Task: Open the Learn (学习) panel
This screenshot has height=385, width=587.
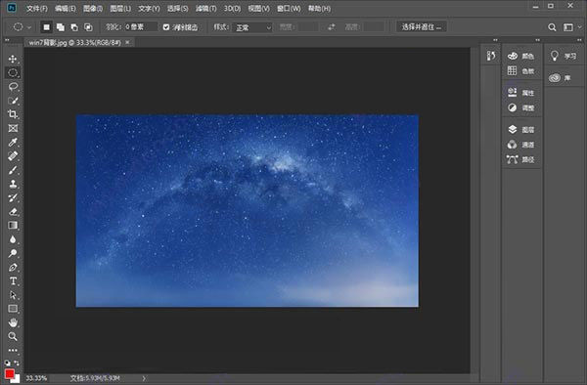Action: (564, 56)
